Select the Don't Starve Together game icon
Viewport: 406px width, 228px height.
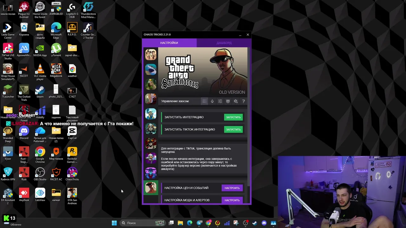tap(151, 54)
